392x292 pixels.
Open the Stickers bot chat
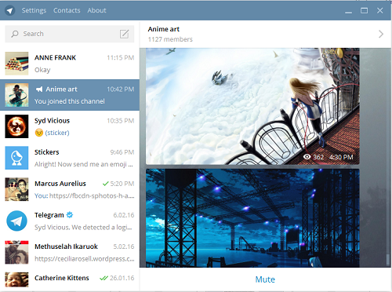tap(70, 158)
